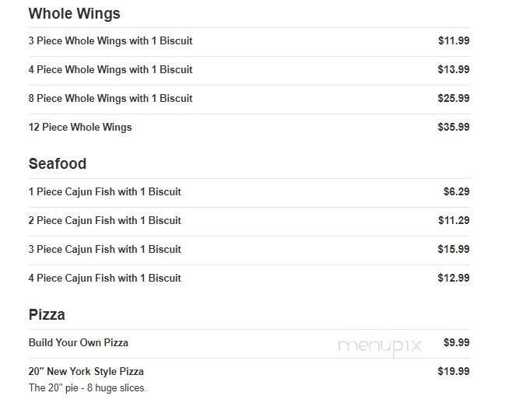The width and height of the screenshot is (519, 410).
Task: Click the $15.99 price
Action: pos(454,249)
